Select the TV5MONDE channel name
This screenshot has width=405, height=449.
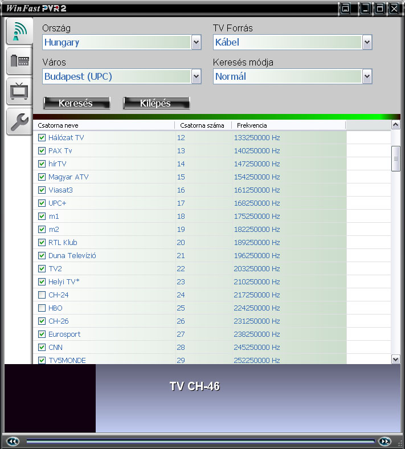[x=67, y=360]
